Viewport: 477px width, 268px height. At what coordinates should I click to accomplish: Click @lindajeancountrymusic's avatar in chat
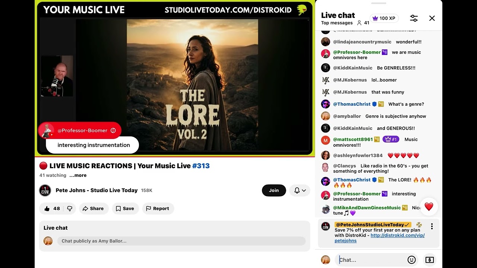coord(325,42)
